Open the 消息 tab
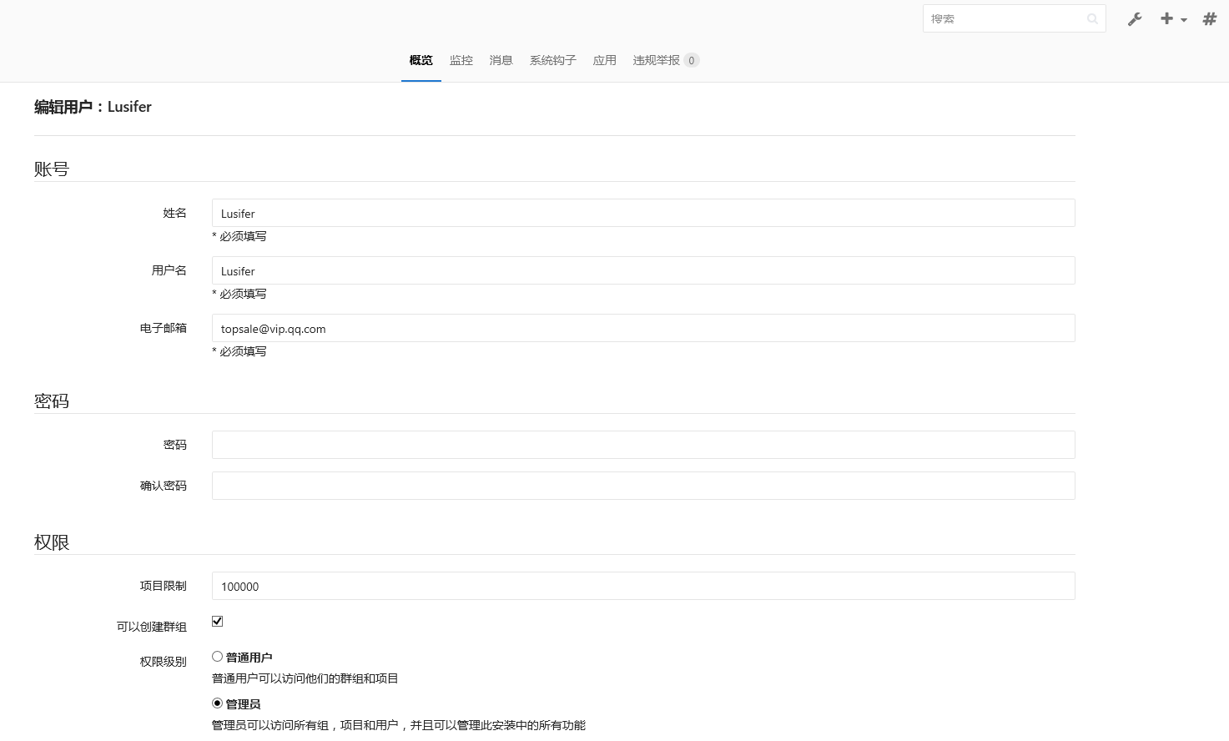This screenshot has height=741, width=1229. coord(501,60)
